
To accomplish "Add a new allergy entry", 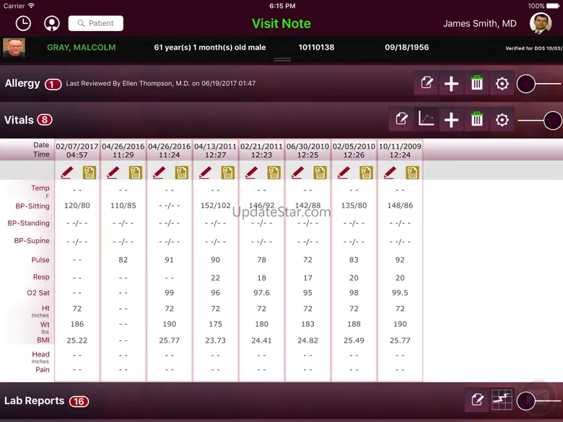I will [451, 84].
